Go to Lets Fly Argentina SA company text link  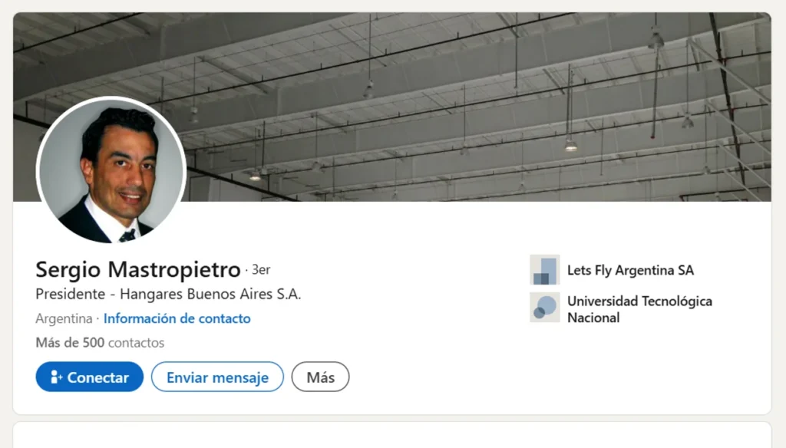630,270
